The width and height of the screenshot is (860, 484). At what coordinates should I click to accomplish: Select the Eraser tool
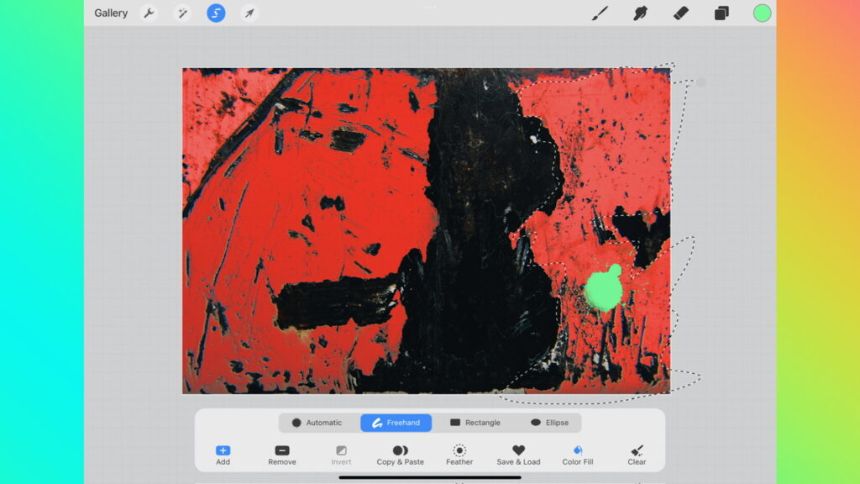[x=680, y=13]
